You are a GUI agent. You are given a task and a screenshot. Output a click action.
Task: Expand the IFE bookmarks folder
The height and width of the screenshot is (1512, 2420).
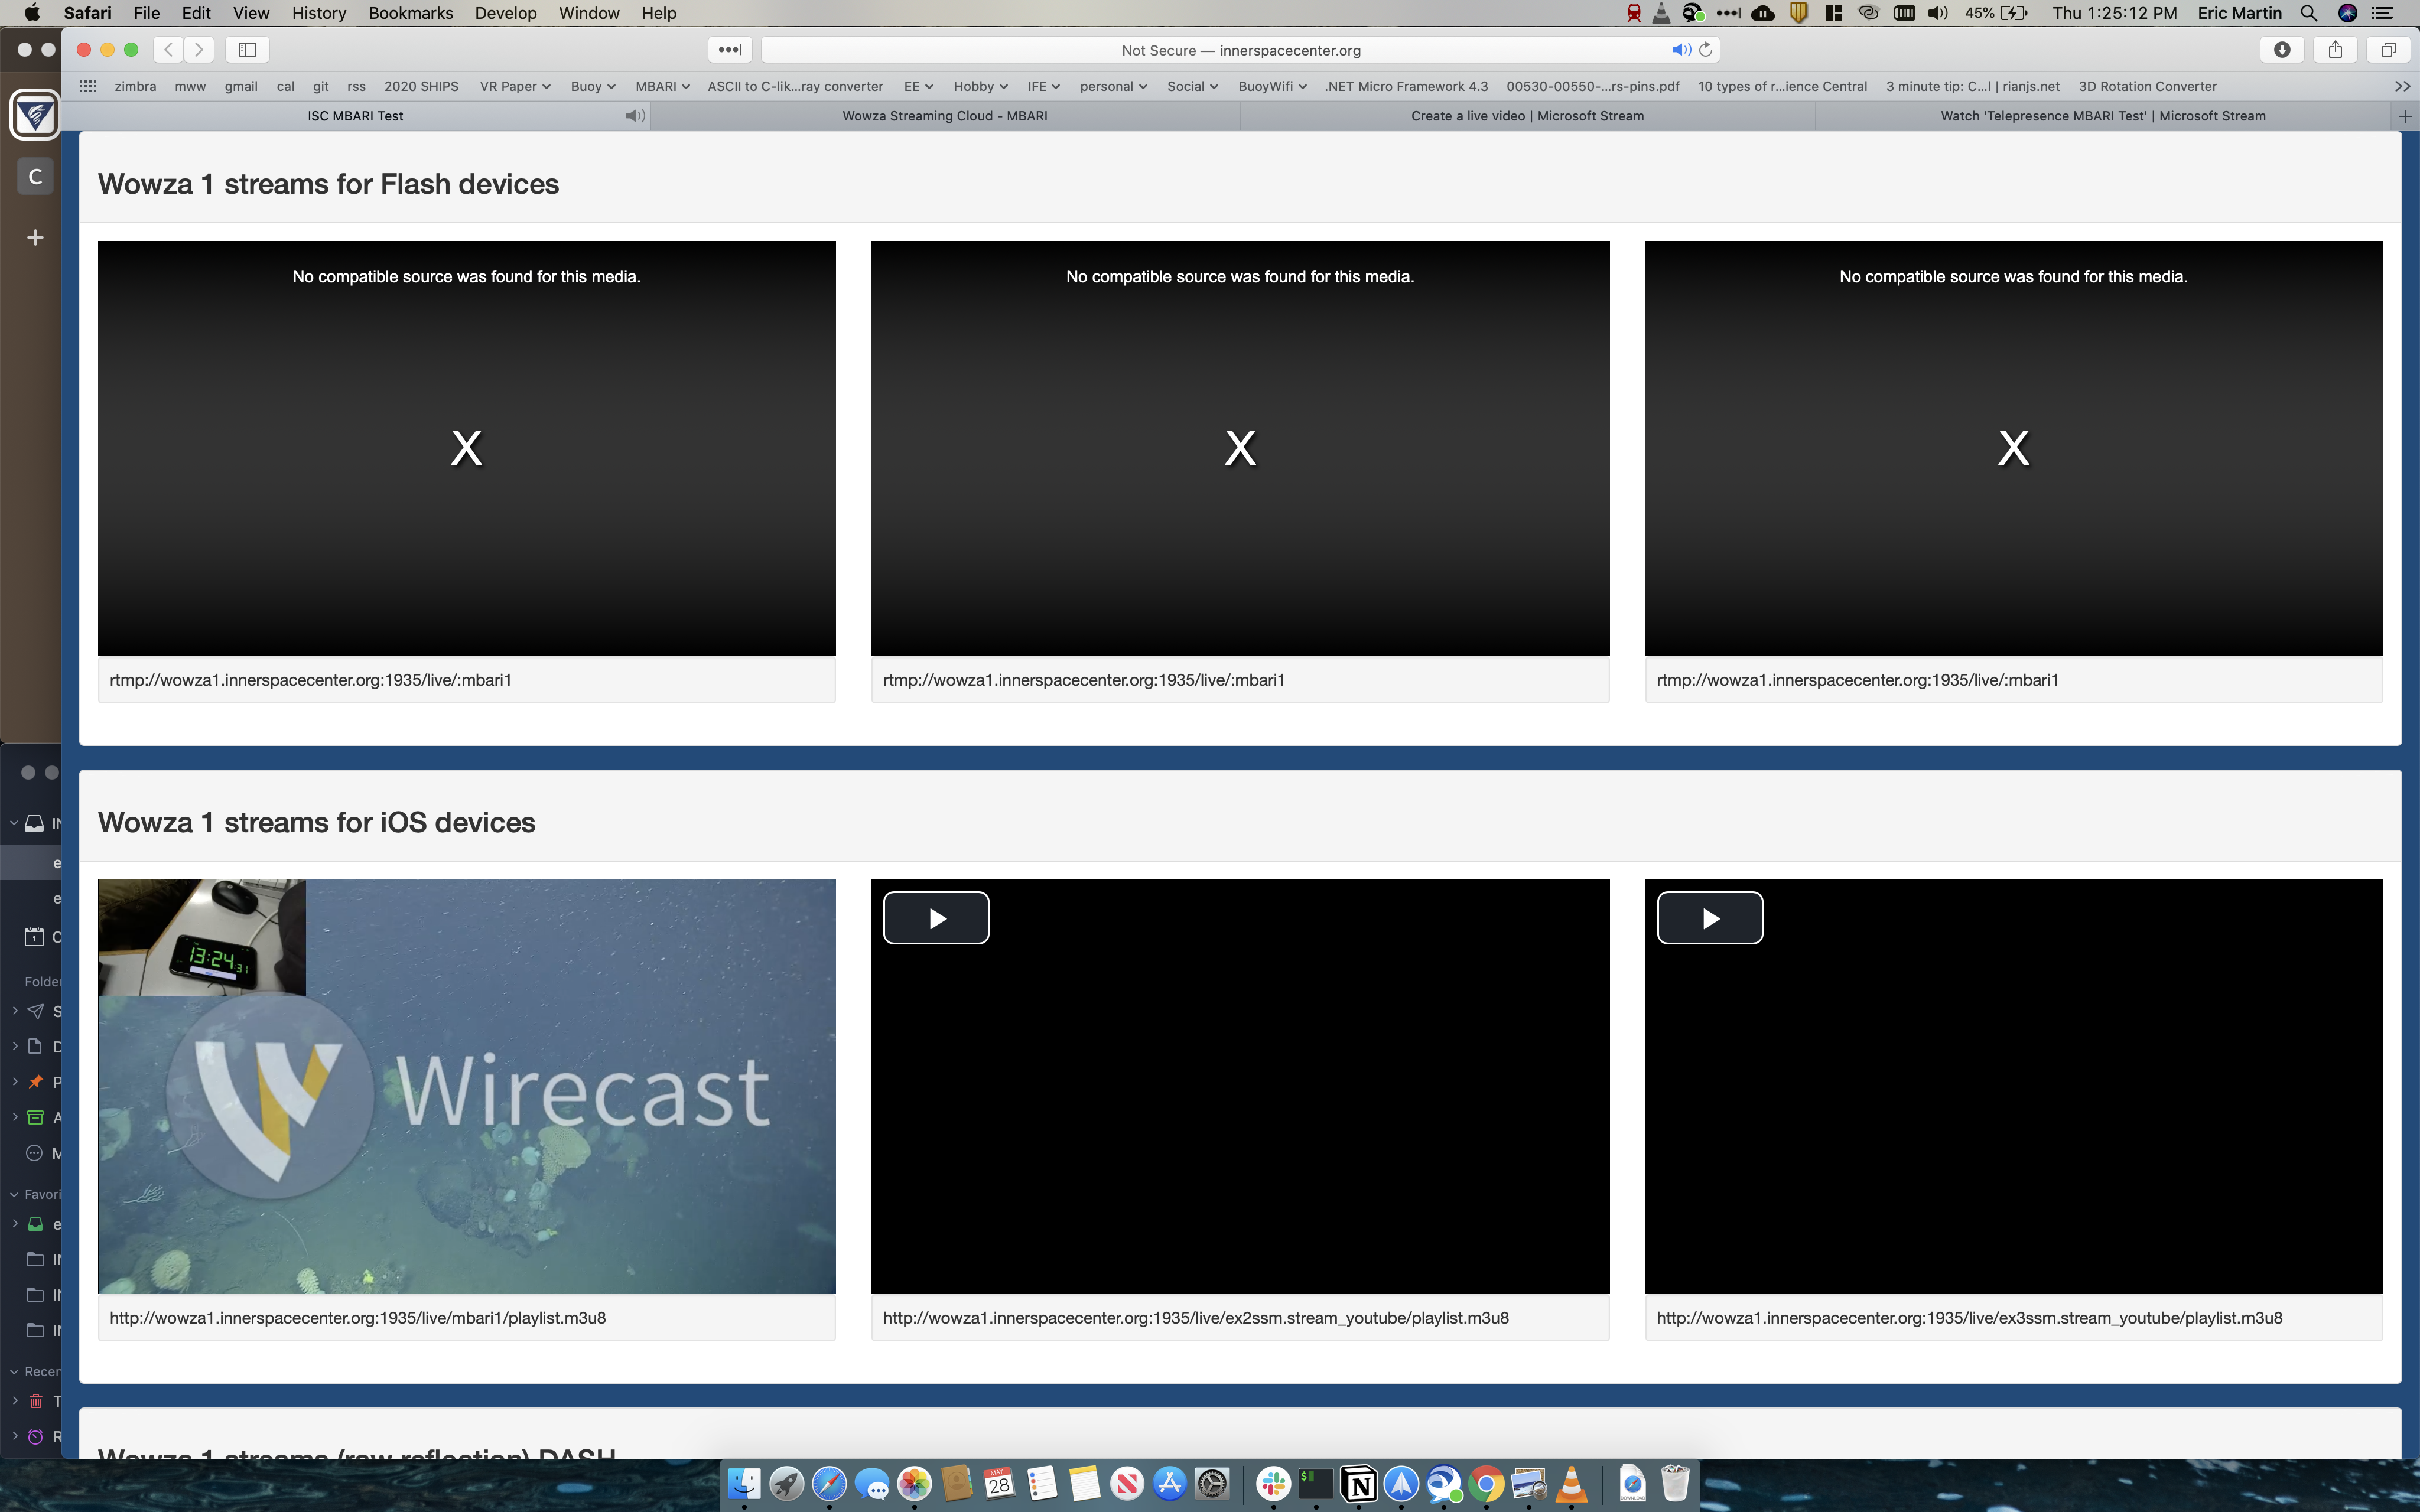[1043, 86]
